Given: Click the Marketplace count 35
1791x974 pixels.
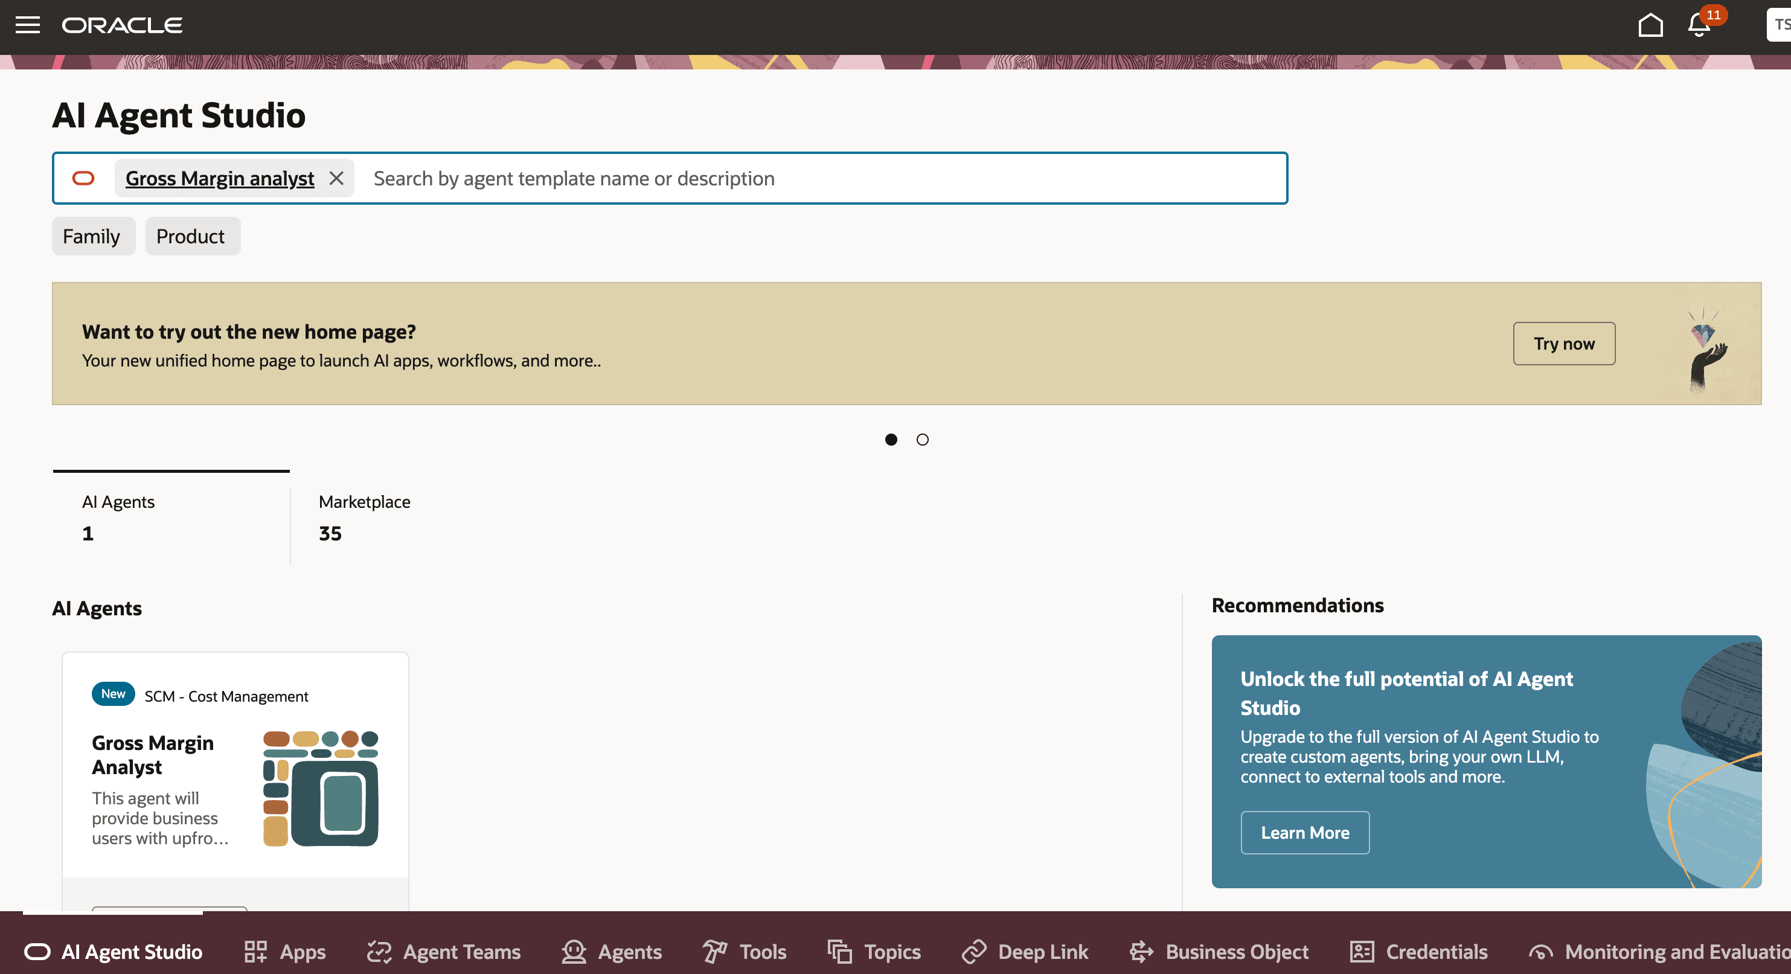Looking at the screenshot, I should tap(330, 533).
